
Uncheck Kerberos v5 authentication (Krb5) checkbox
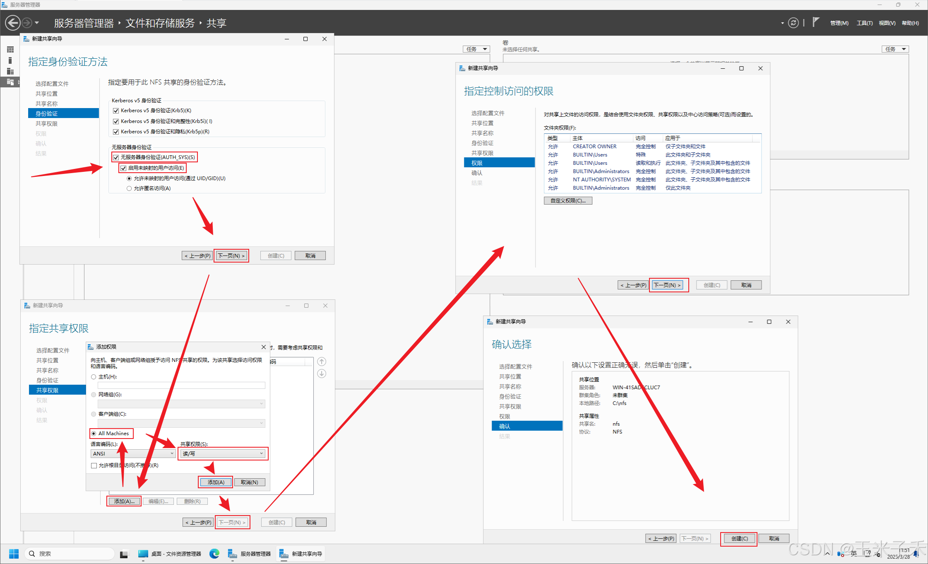pyautogui.click(x=116, y=111)
